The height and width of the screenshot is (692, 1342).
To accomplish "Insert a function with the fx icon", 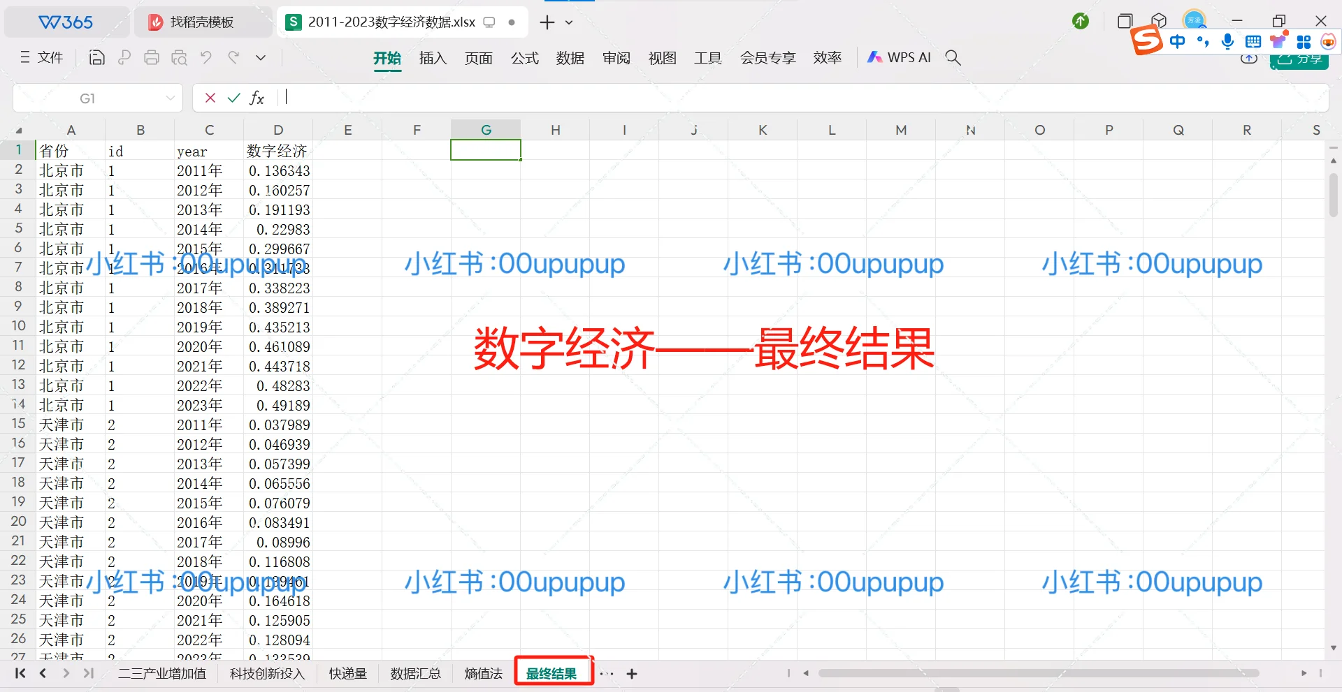I will pos(257,98).
